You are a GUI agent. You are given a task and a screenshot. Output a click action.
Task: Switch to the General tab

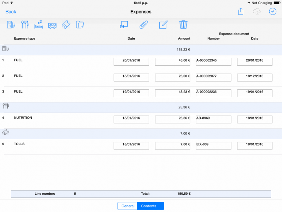tap(128, 206)
